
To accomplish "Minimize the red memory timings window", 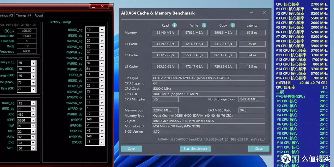I will click(x=93, y=6).
